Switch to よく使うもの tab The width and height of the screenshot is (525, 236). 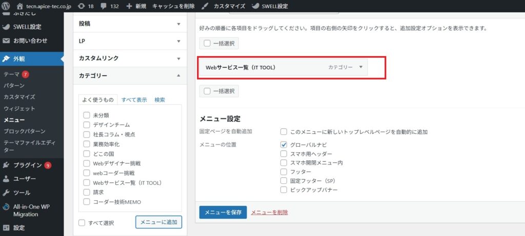[98, 100]
